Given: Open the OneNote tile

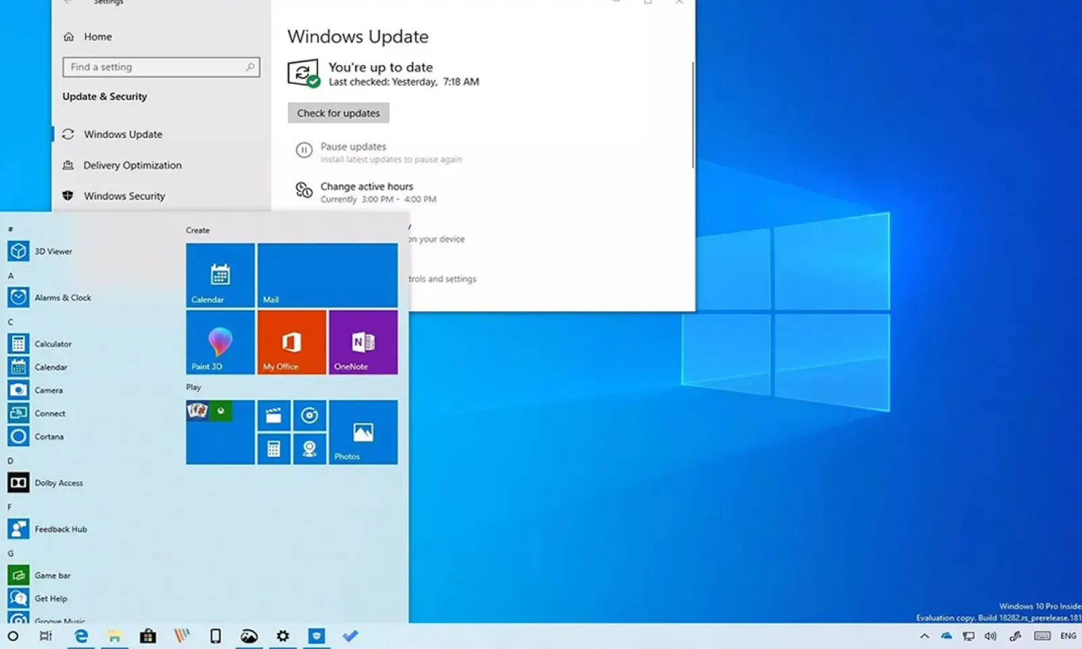Looking at the screenshot, I should [363, 342].
